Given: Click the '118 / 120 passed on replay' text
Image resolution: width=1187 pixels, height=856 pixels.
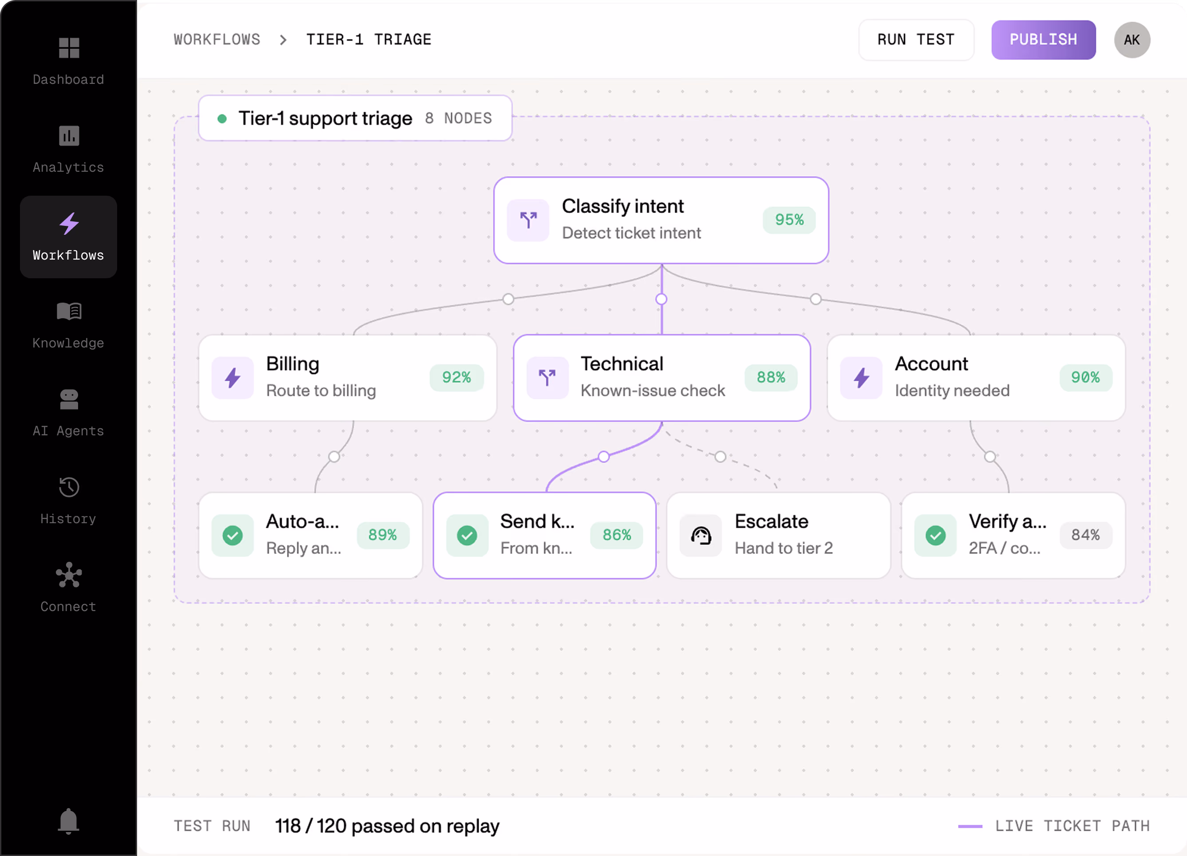Looking at the screenshot, I should (387, 826).
